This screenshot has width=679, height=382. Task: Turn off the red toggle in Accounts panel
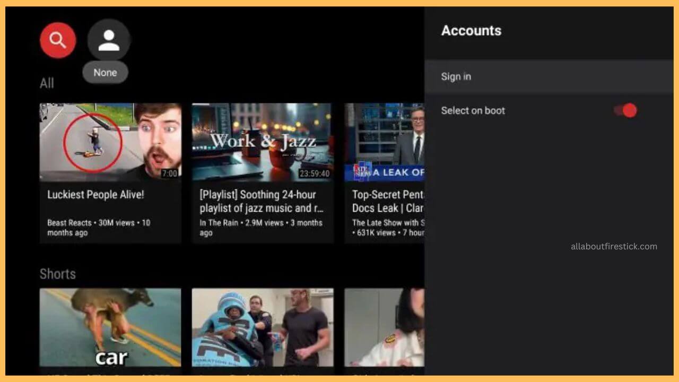click(624, 110)
